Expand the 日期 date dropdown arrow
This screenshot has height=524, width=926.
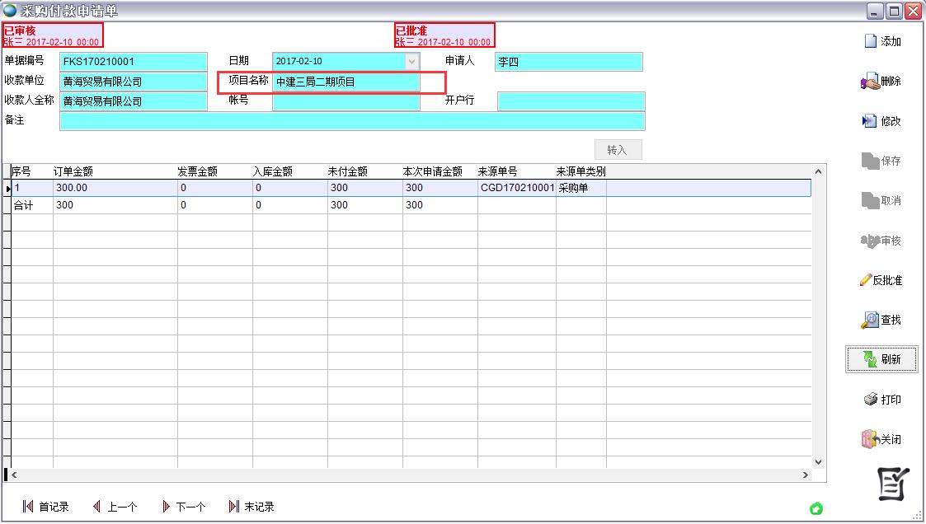point(411,62)
